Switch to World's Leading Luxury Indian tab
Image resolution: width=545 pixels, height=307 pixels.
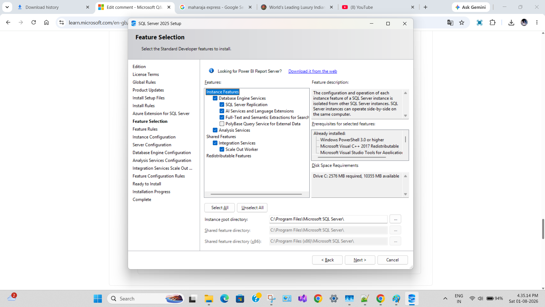point(297,7)
